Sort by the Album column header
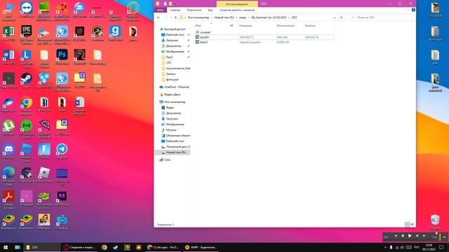 [319, 26]
